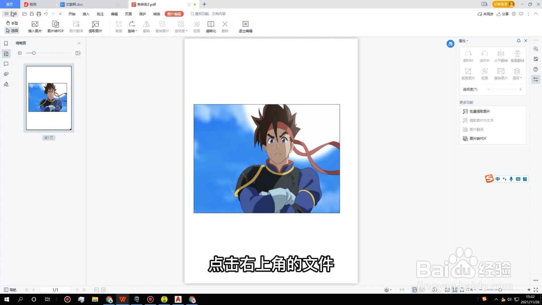Viewport: 542px width, 305px height.
Task: Open the attachments paperclip icon
Action: 6,74
